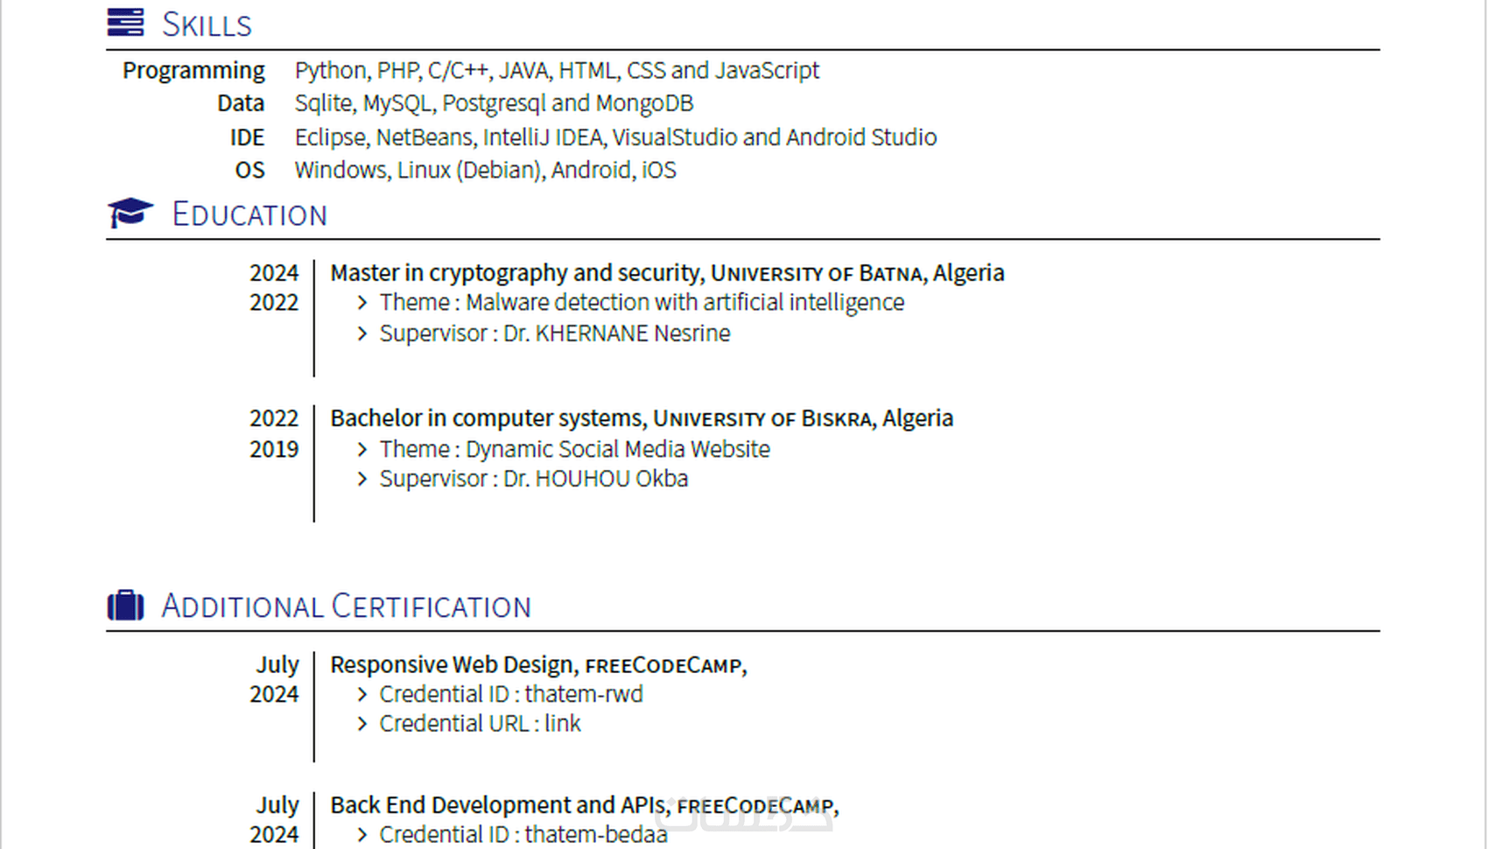Click the Back End Development and APIs title
Screen dimensions: 1488x849
point(499,805)
